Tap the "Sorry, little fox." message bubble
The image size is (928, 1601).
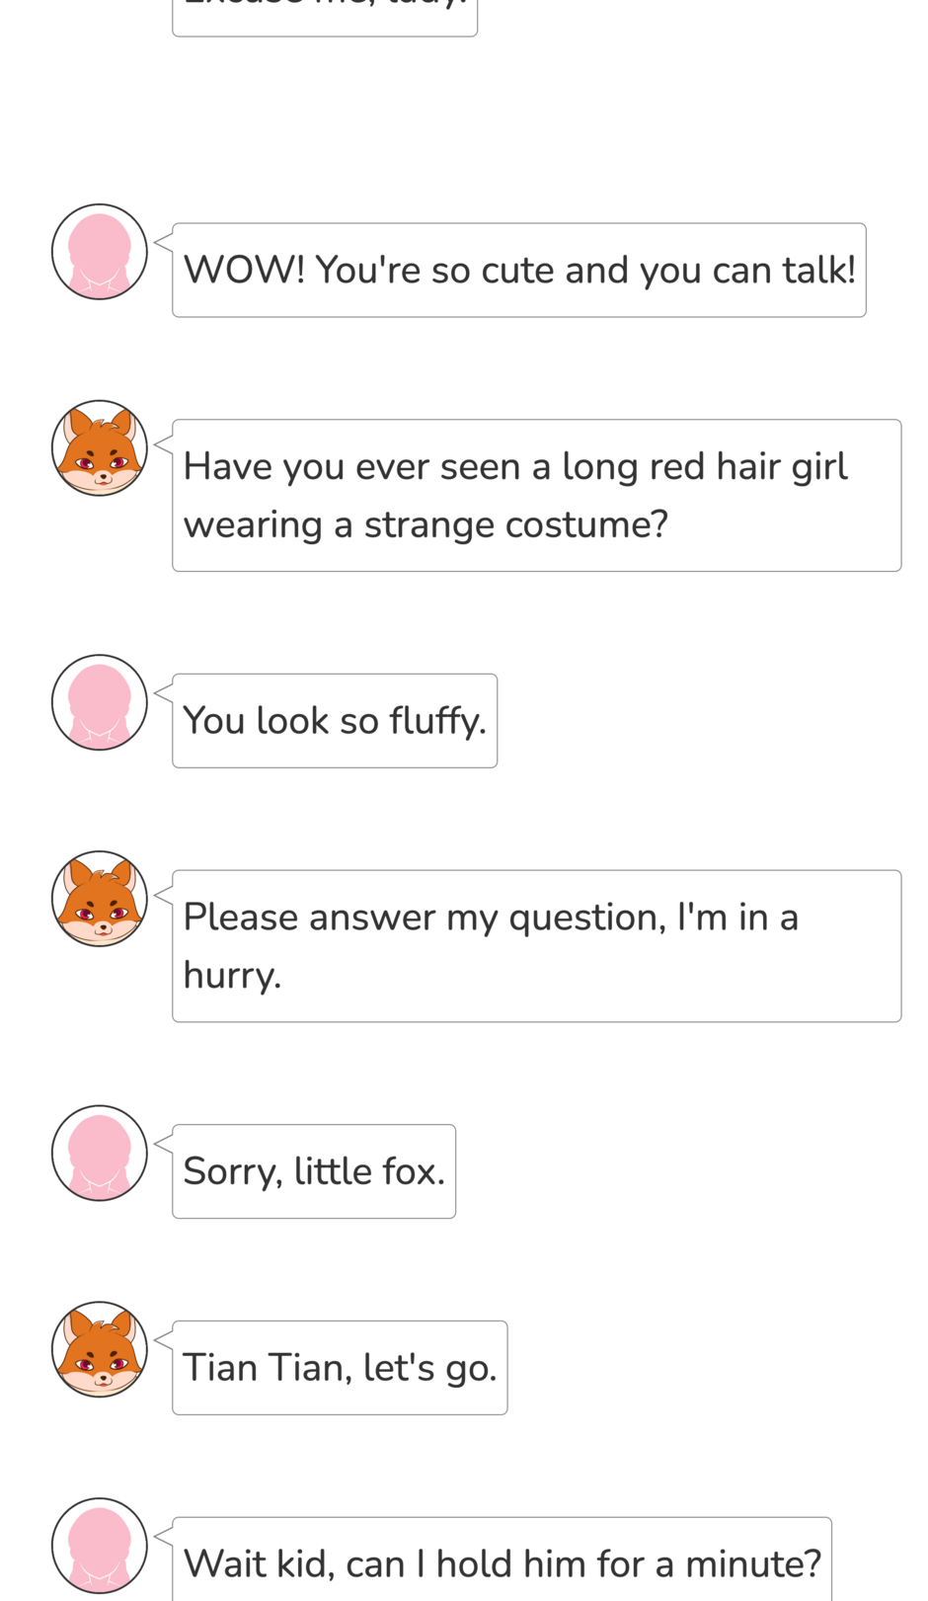(x=314, y=1171)
